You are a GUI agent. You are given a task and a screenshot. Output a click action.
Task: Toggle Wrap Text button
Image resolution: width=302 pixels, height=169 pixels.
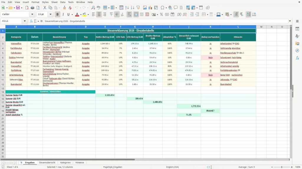point(129,14)
